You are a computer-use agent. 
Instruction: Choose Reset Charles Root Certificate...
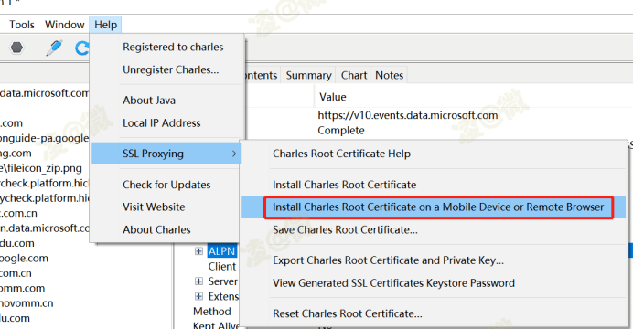pos(348,313)
